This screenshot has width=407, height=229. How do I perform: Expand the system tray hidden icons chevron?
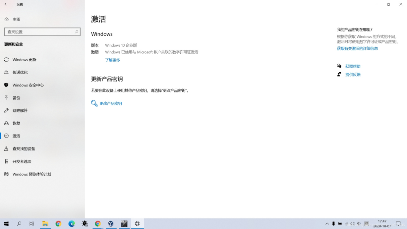(327, 224)
